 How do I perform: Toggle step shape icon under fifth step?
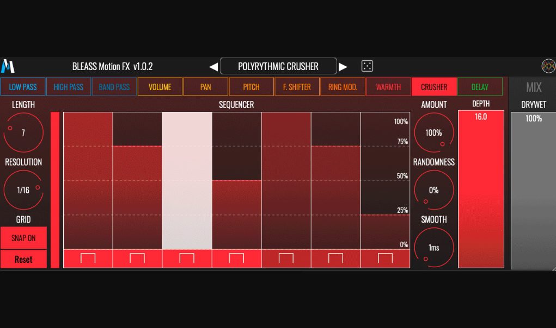[x=286, y=258]
